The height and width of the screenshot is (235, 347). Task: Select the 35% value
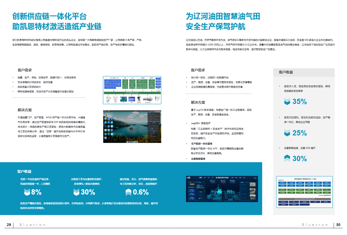(x=300, y=101)
